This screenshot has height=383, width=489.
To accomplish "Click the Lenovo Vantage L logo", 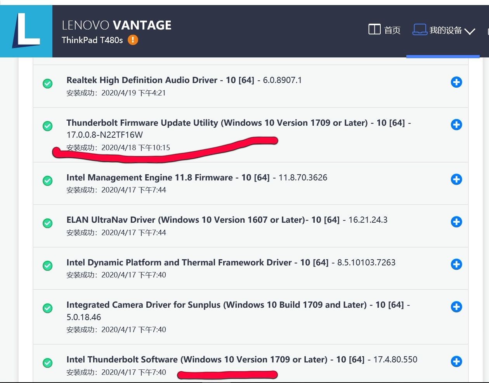I will (x=26, y=31).
